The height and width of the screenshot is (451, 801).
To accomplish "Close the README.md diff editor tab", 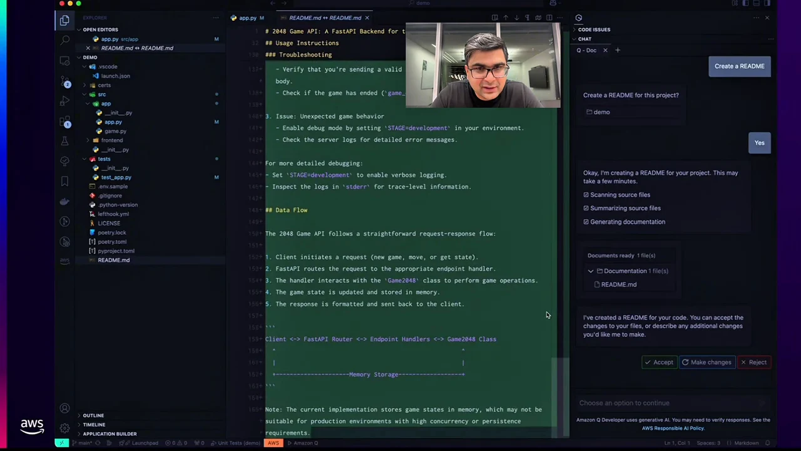I will (x=367, y=18).
